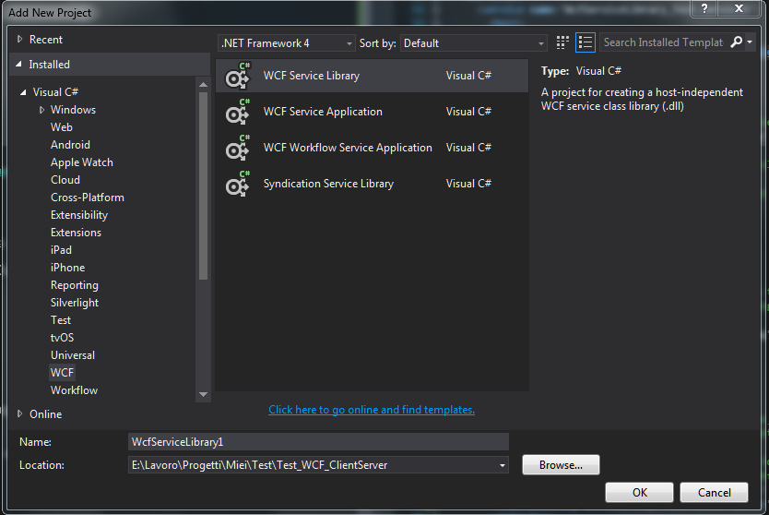Click the search magnifier icon

pos(737,42)
